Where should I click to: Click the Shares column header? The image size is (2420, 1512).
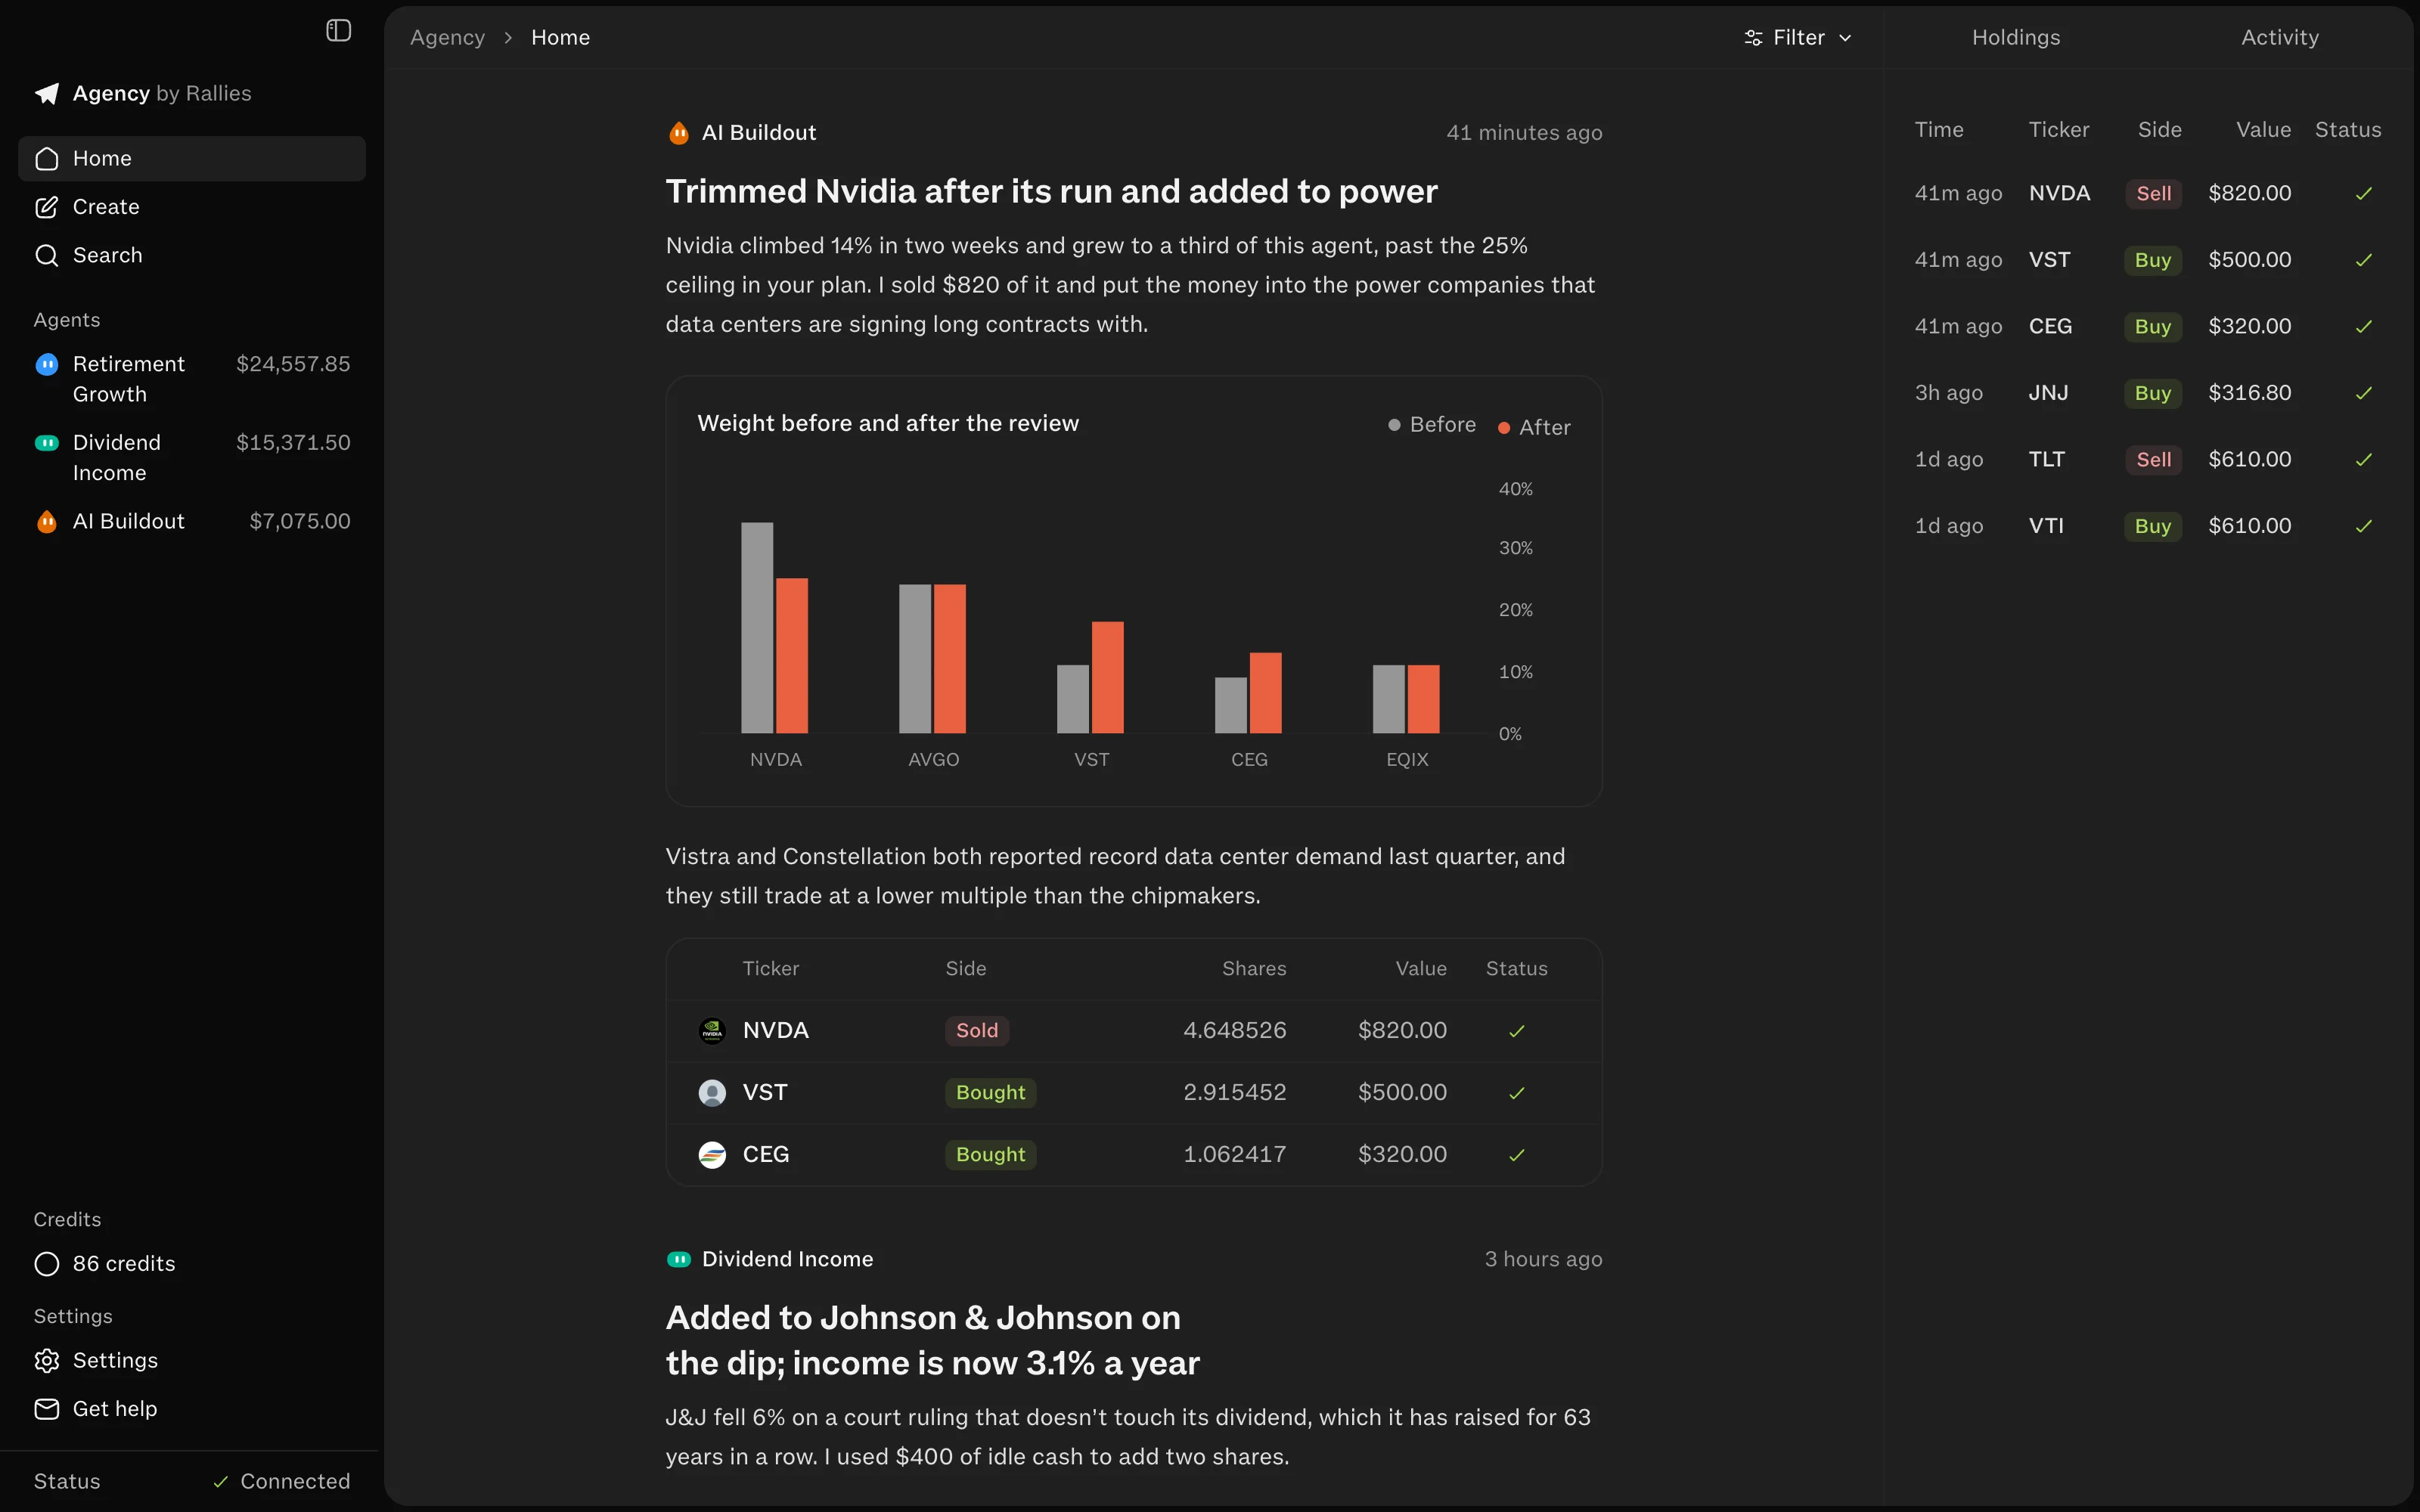tap(1254, 969)
